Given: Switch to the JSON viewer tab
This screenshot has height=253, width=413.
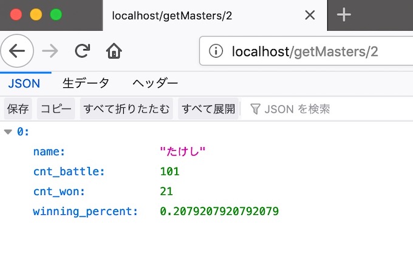Looking at the screenshot, I should pos(24,84).
